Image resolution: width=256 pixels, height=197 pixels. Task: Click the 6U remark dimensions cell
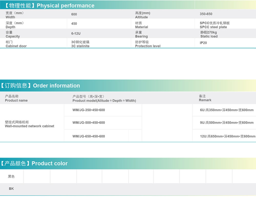(227, 110)
